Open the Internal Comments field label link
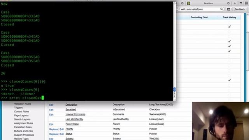 pyautogui.click(x=75, y=114)
